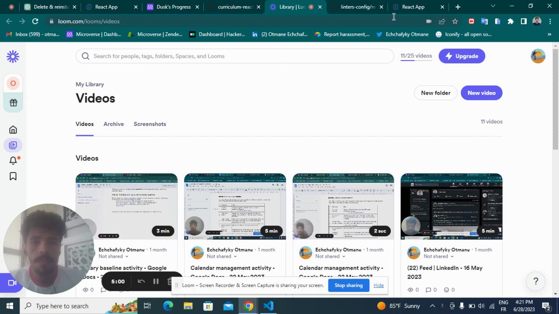Screen dimensions: 559x314
Task: Click the search magnifier icon
Action: pyautogui.click(x=86, y=56)
